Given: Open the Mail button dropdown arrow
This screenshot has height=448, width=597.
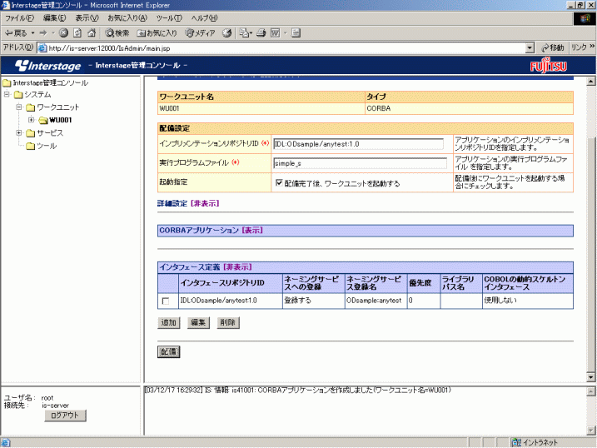Looking at the screenshot, I should 251,33.
